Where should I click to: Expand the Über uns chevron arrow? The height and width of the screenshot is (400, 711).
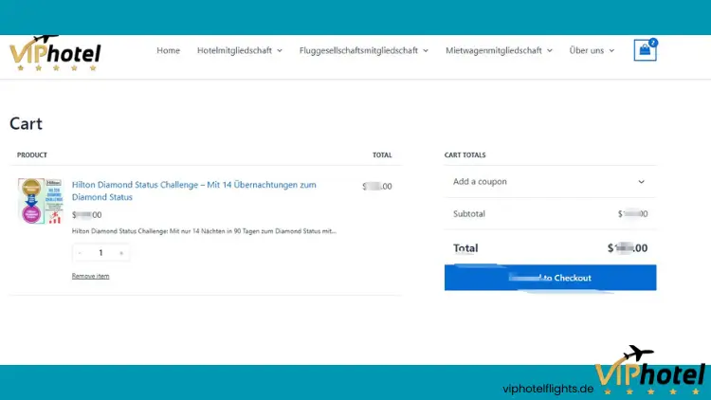(x=611, y=51)
